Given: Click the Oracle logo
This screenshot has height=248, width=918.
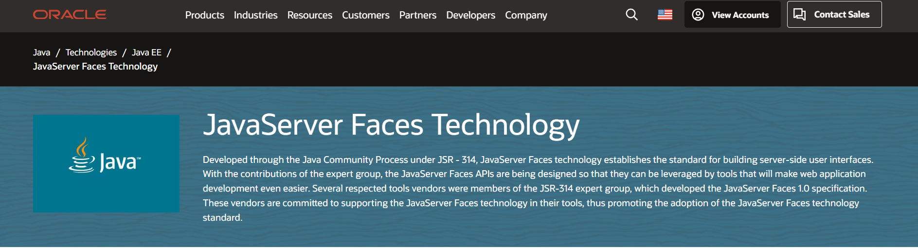Looking at the screenshot, I should coord(70,15).
